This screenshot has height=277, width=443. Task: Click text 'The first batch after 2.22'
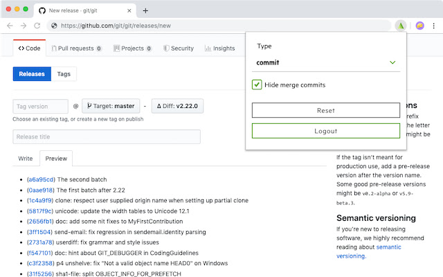[91, 190]
